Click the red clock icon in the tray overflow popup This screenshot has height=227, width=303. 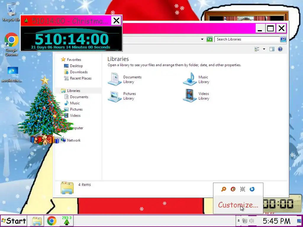tap(233, 189)
